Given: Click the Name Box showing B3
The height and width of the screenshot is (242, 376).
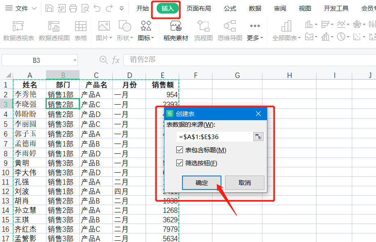Looking at the screenshot, I should (36, 60).
